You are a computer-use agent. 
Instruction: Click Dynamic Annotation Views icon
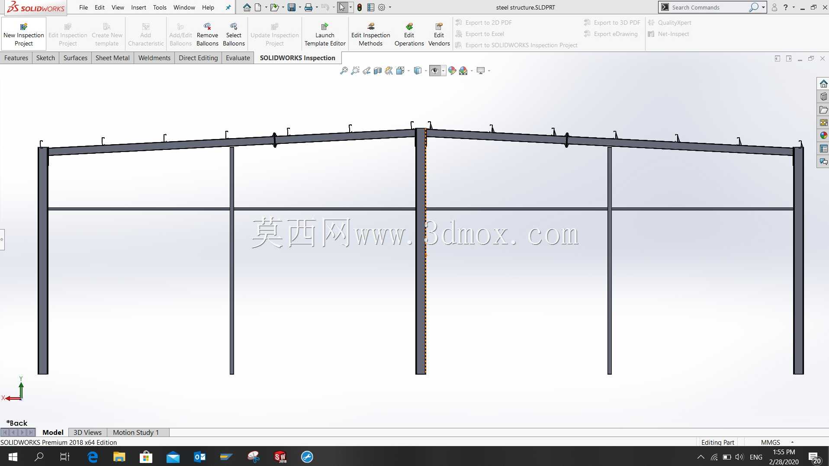coord(389,71)
